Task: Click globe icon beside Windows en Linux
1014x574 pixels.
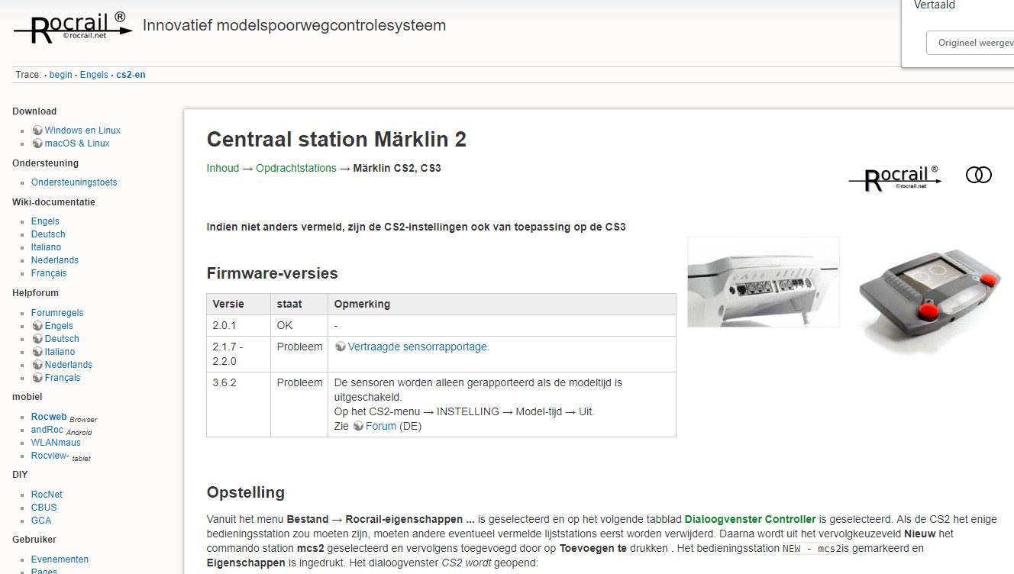Action: [37, 131]
